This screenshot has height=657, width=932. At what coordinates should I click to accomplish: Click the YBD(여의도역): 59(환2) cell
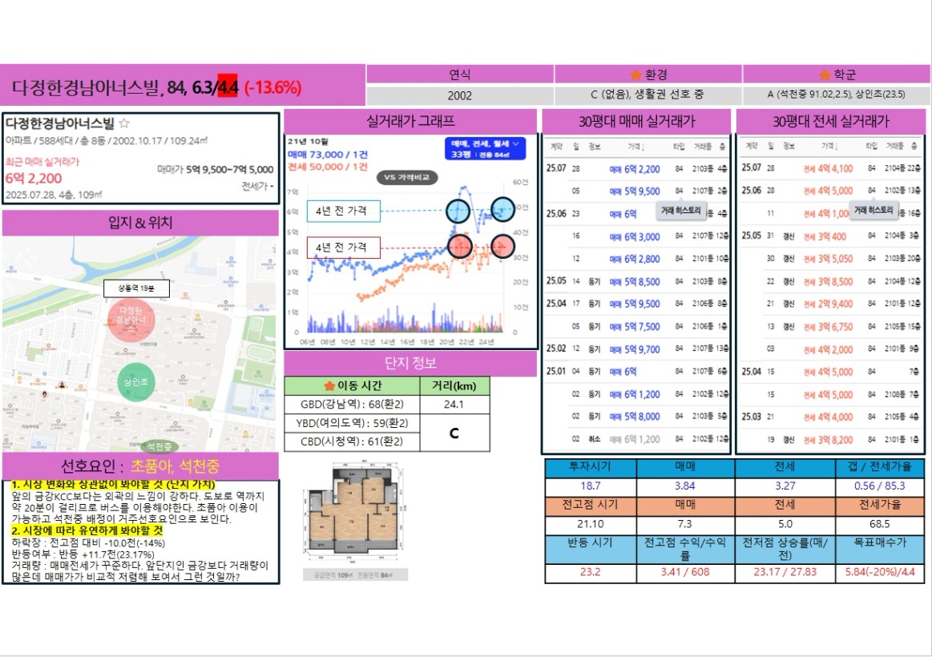click(x=352, y=424)
